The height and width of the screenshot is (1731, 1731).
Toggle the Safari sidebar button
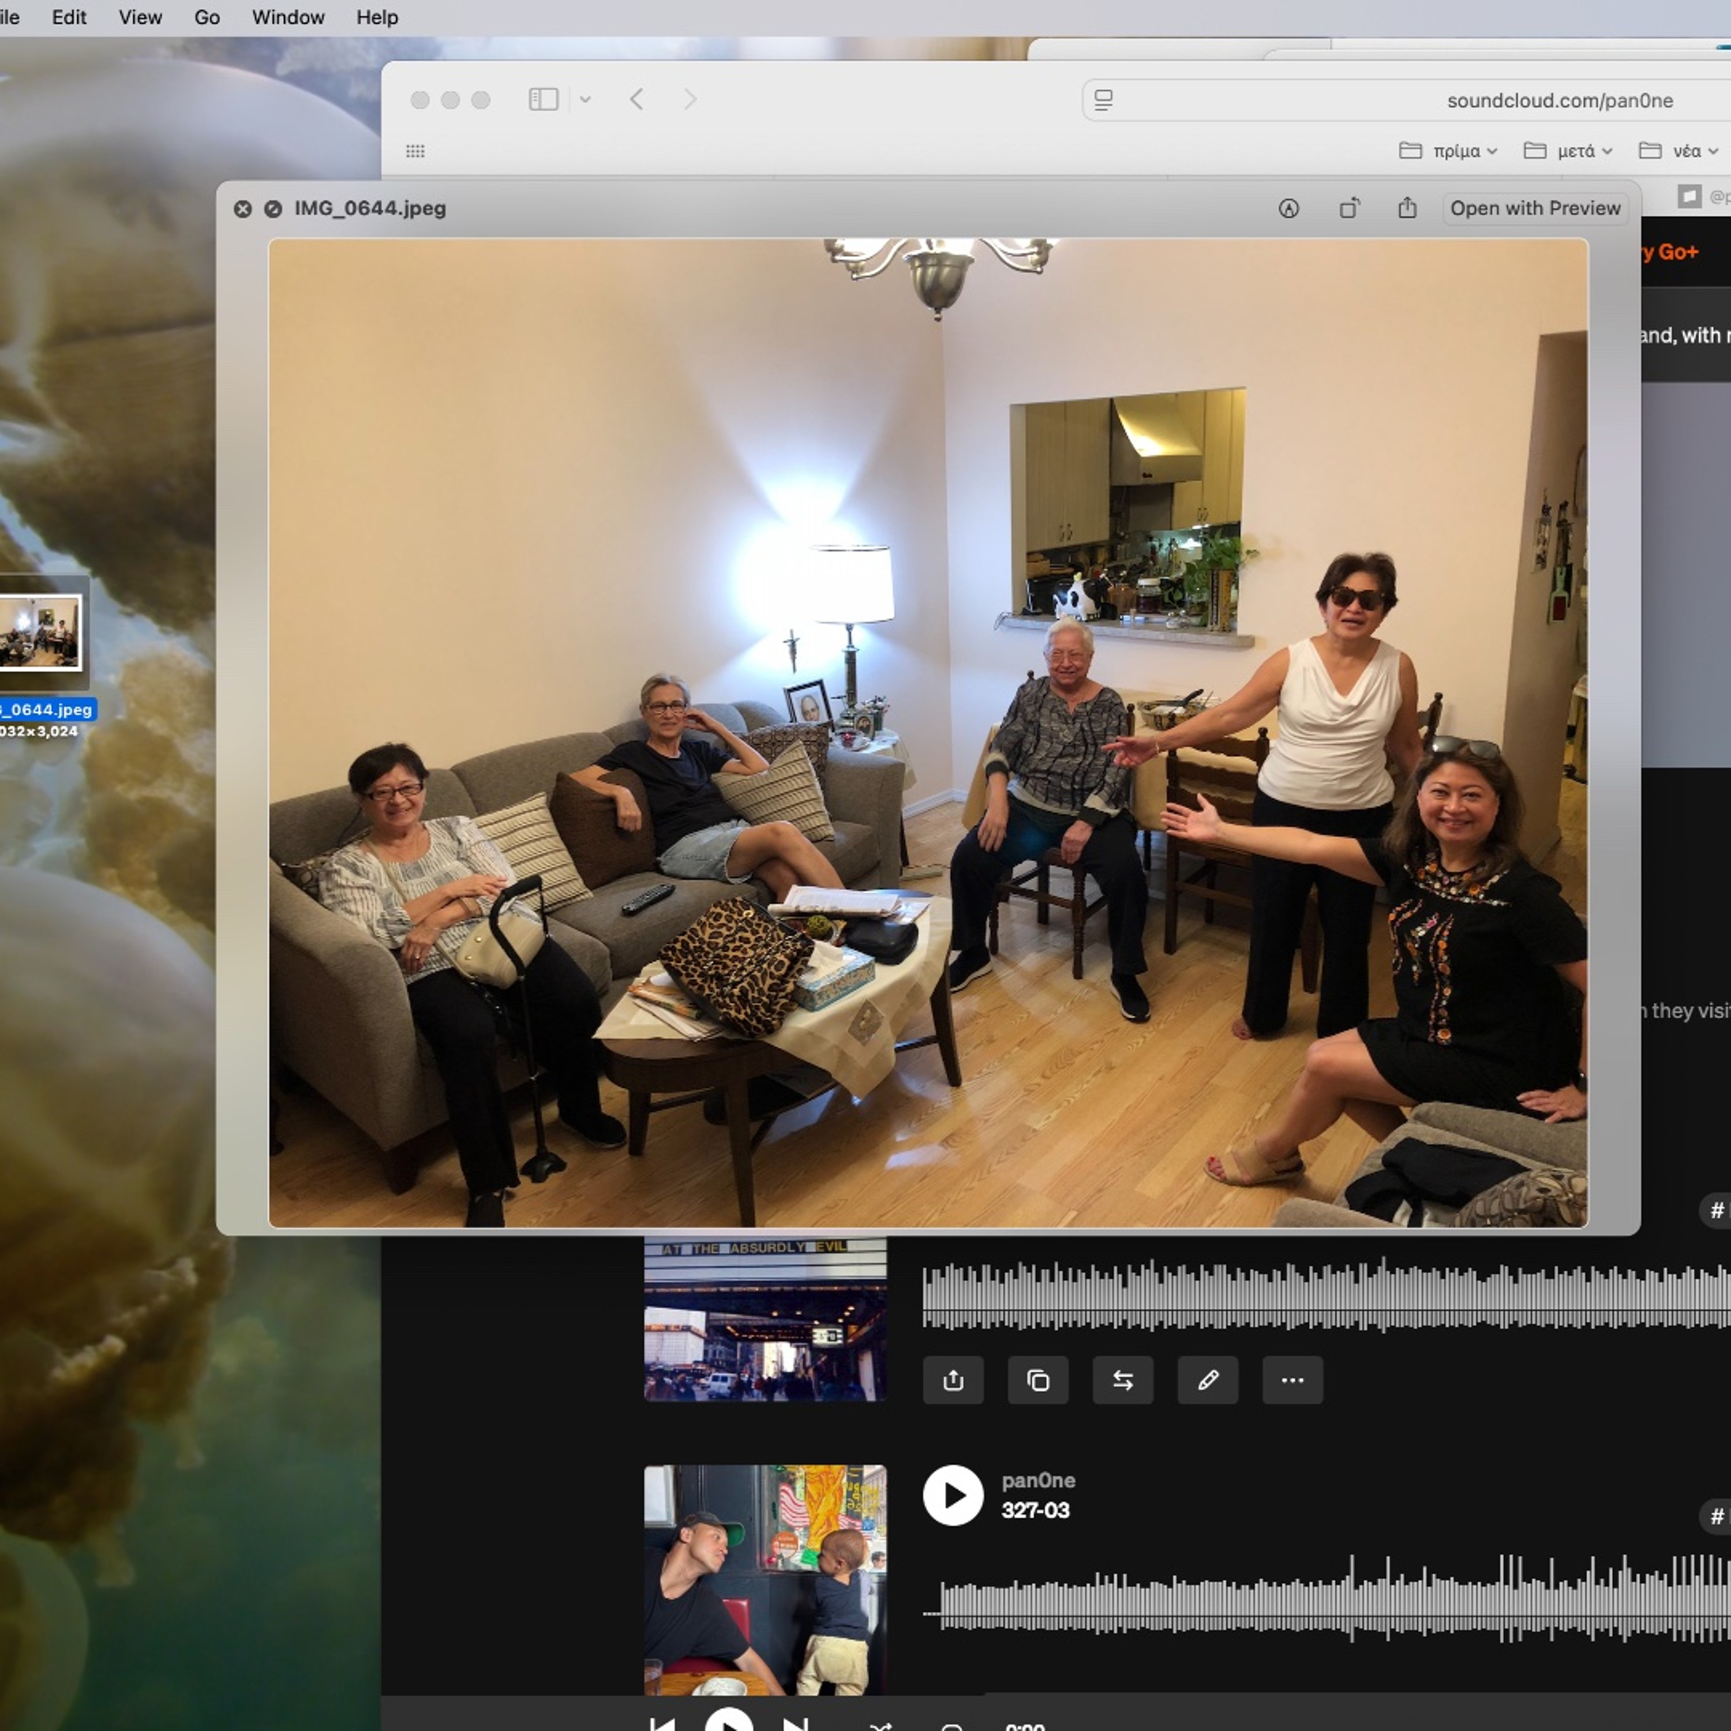(x=544, y=99)
